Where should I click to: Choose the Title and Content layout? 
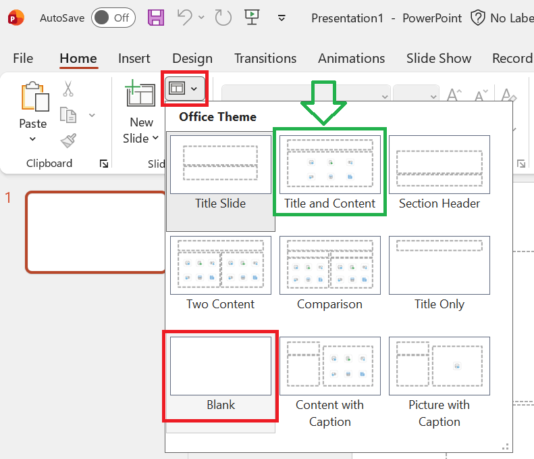coord(329,173)
